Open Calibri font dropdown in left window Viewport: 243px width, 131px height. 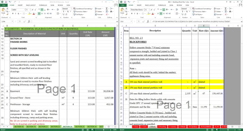(x=24, y=10)
